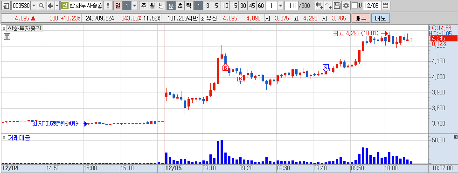
Task: Click the 12/05 date field
Action: click(372, 6)
